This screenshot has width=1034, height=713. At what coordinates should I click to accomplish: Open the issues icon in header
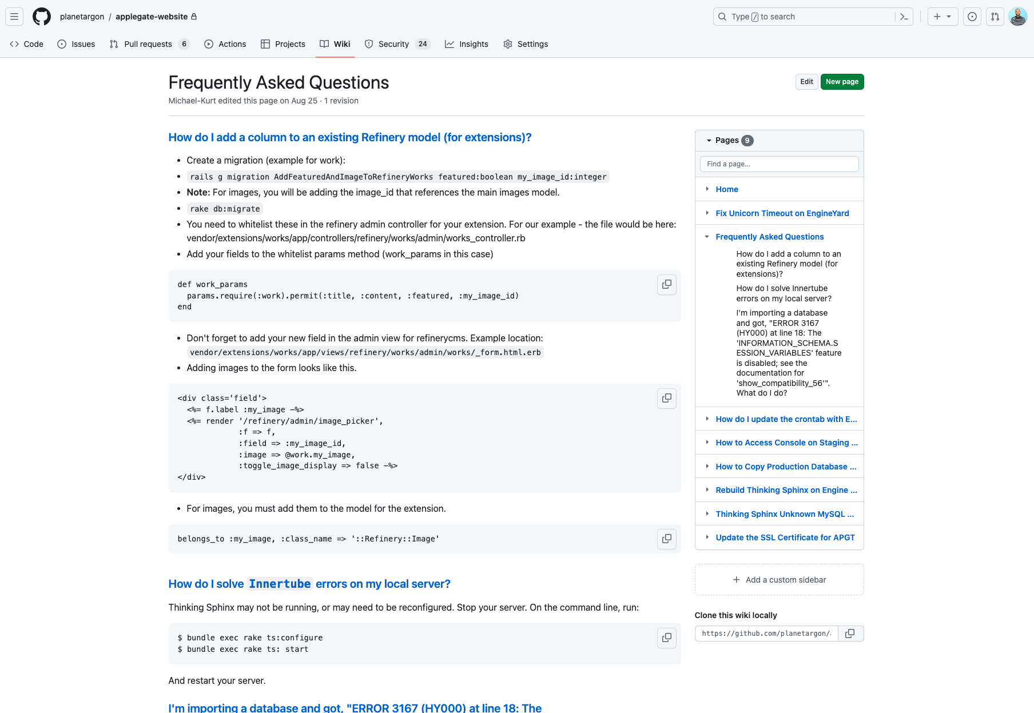(x=972, y=17)
